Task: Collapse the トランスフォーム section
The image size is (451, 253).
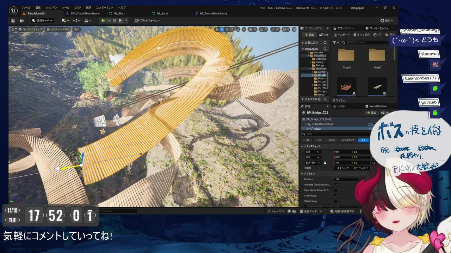Action: 302,146
